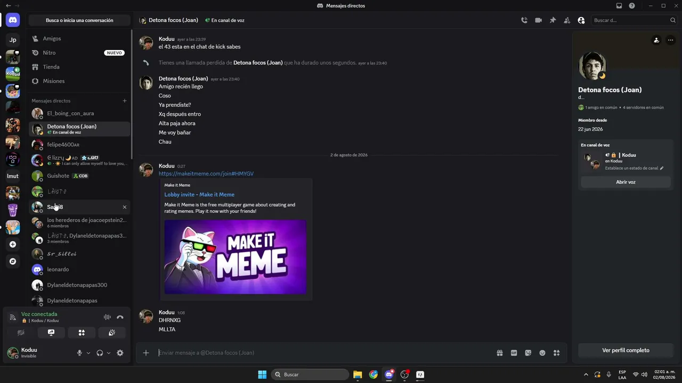The height and width of the screenshot is (383, 682).
Task: Open apps launcher in message bar
Action: click(x=557, y=353)
